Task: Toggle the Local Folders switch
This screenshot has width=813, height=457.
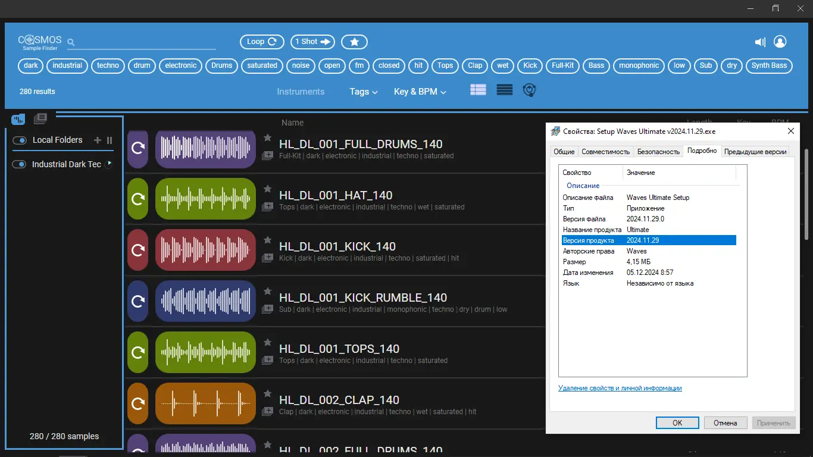Action: click(x=20, y=140)
